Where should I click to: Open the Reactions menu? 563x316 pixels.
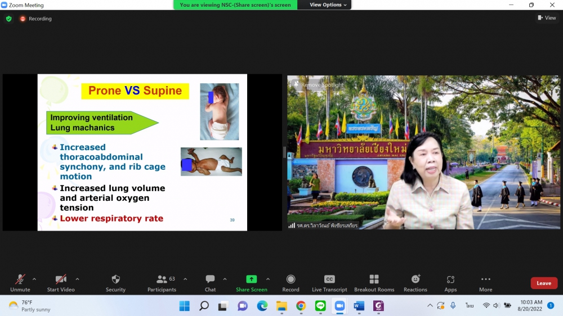pyautogui.click(x=415, y=283)
